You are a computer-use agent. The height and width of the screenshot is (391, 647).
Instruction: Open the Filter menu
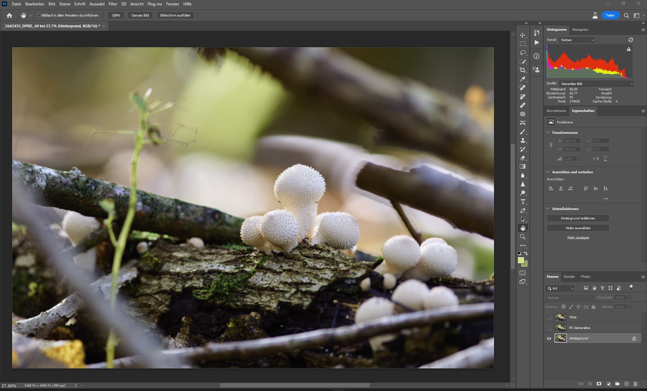click(113, 4)
